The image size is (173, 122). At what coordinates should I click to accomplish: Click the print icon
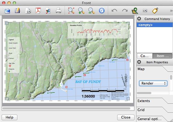(58, 11)
